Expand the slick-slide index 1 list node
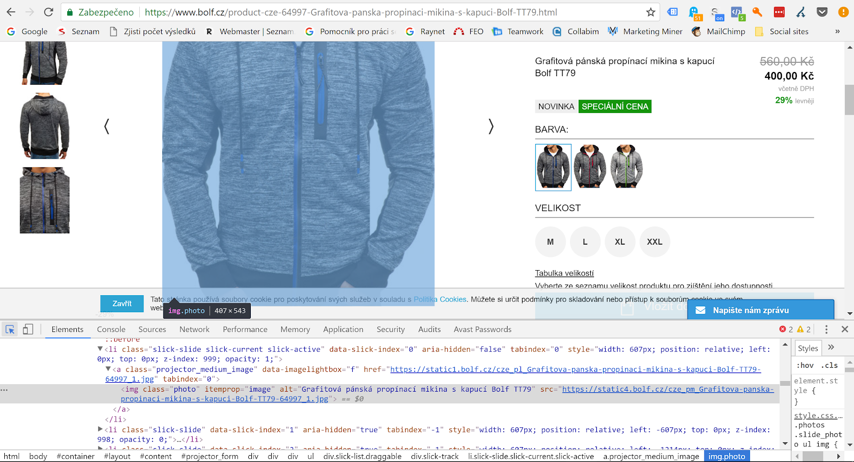Image resolution: width=854 pixels, height=462 pixels. point(100,429)
